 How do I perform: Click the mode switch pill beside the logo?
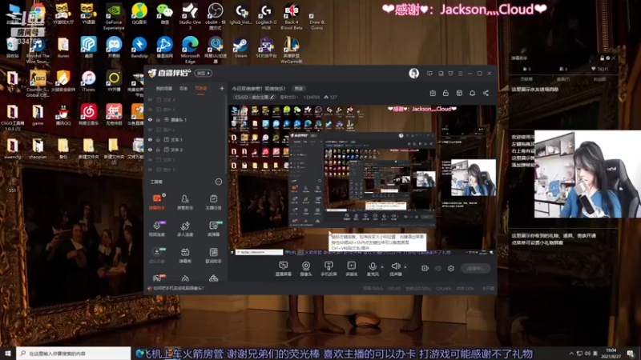pos(204,73)
